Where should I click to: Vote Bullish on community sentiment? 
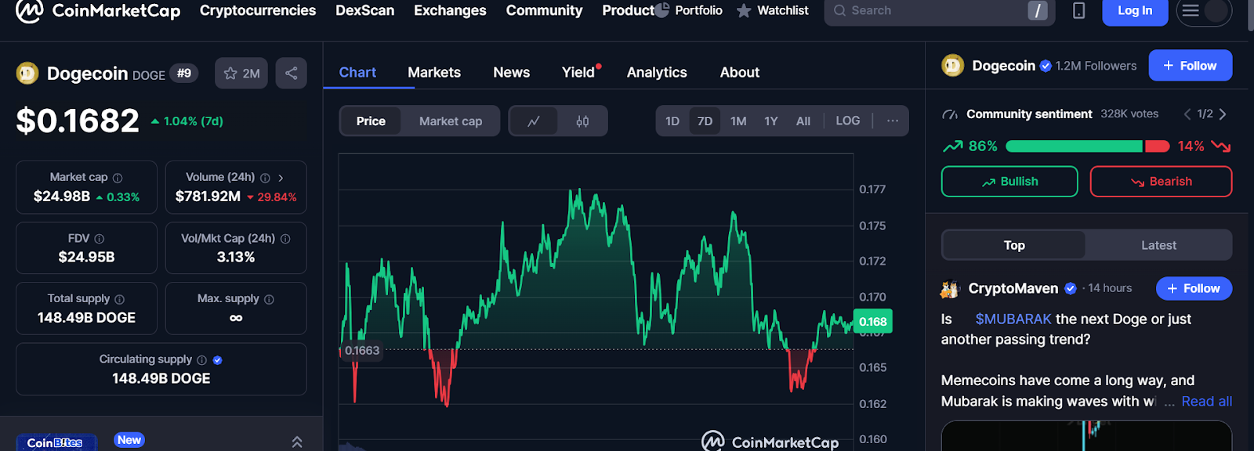pos(1009,182)
